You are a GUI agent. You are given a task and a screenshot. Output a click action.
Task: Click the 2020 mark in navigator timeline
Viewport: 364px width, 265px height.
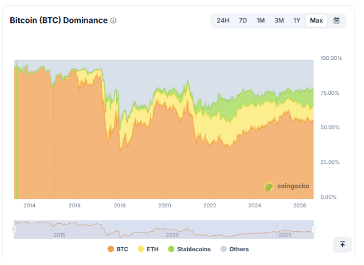172,235
